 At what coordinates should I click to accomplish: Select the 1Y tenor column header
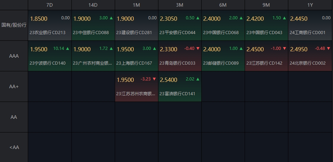coord(310,5)
